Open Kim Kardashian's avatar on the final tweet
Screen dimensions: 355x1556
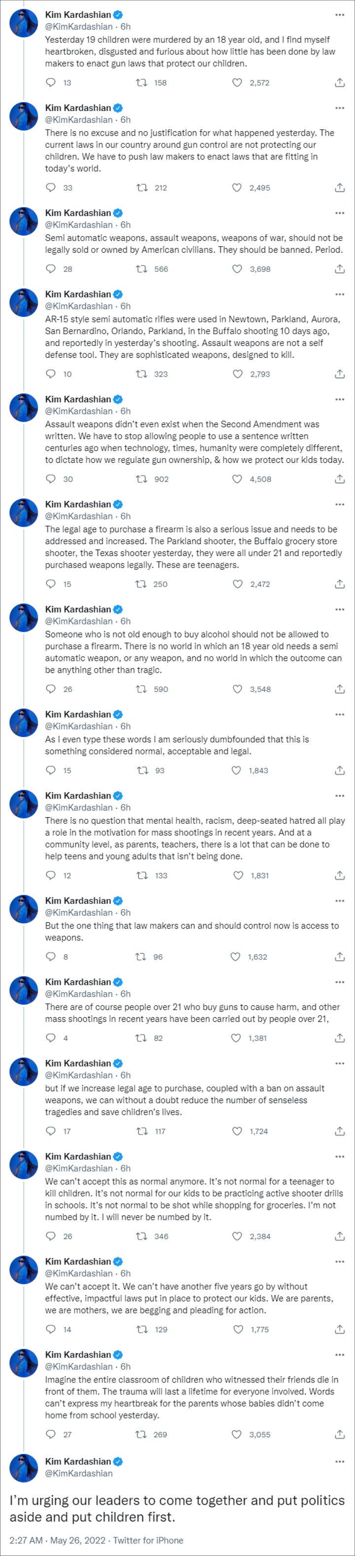click(24, 1468)
